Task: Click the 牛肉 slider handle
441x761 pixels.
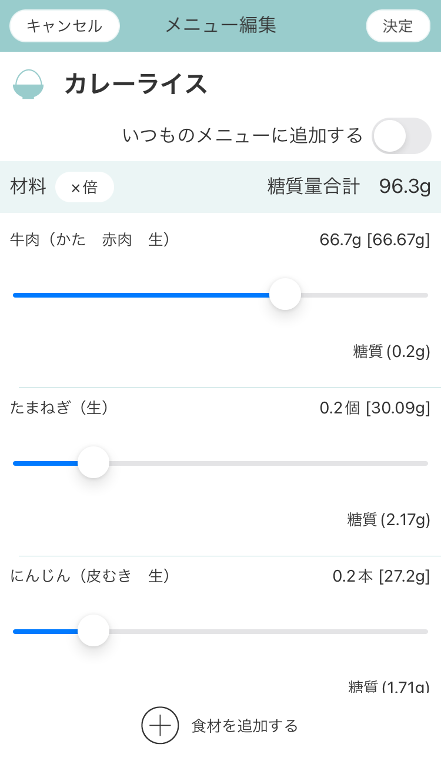Action: (x=285, y=295)
